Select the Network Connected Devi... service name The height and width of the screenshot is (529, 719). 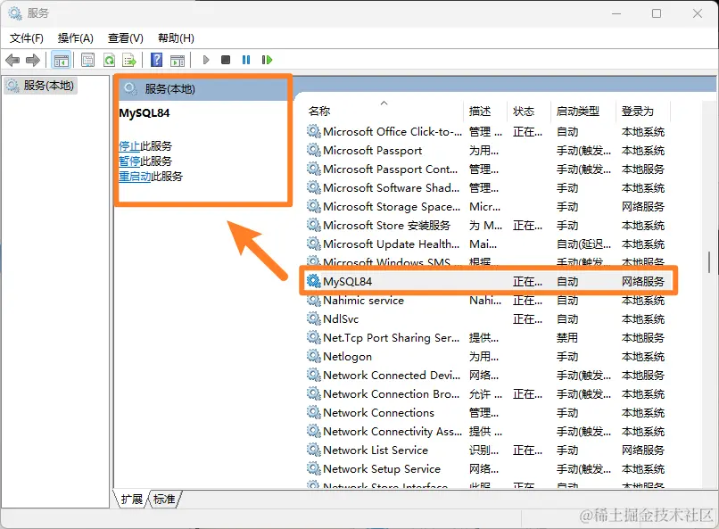point(391,375)
